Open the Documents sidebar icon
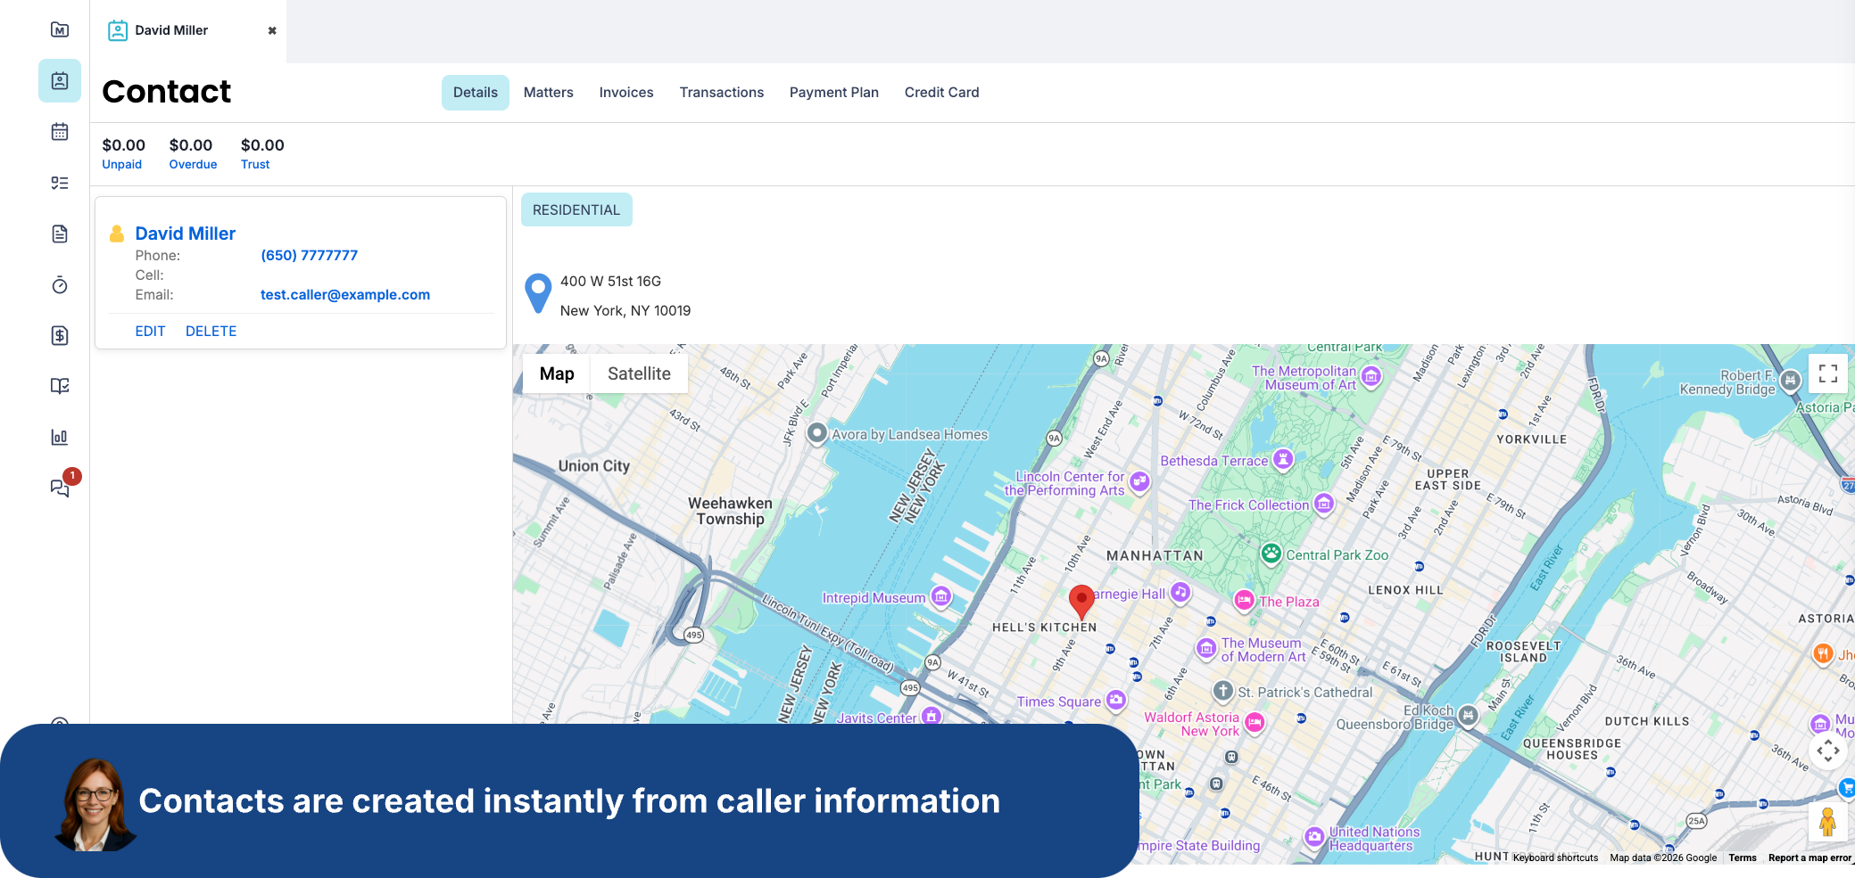The height and width of the screenshot is (878, 1855). [x=60, y=234]
